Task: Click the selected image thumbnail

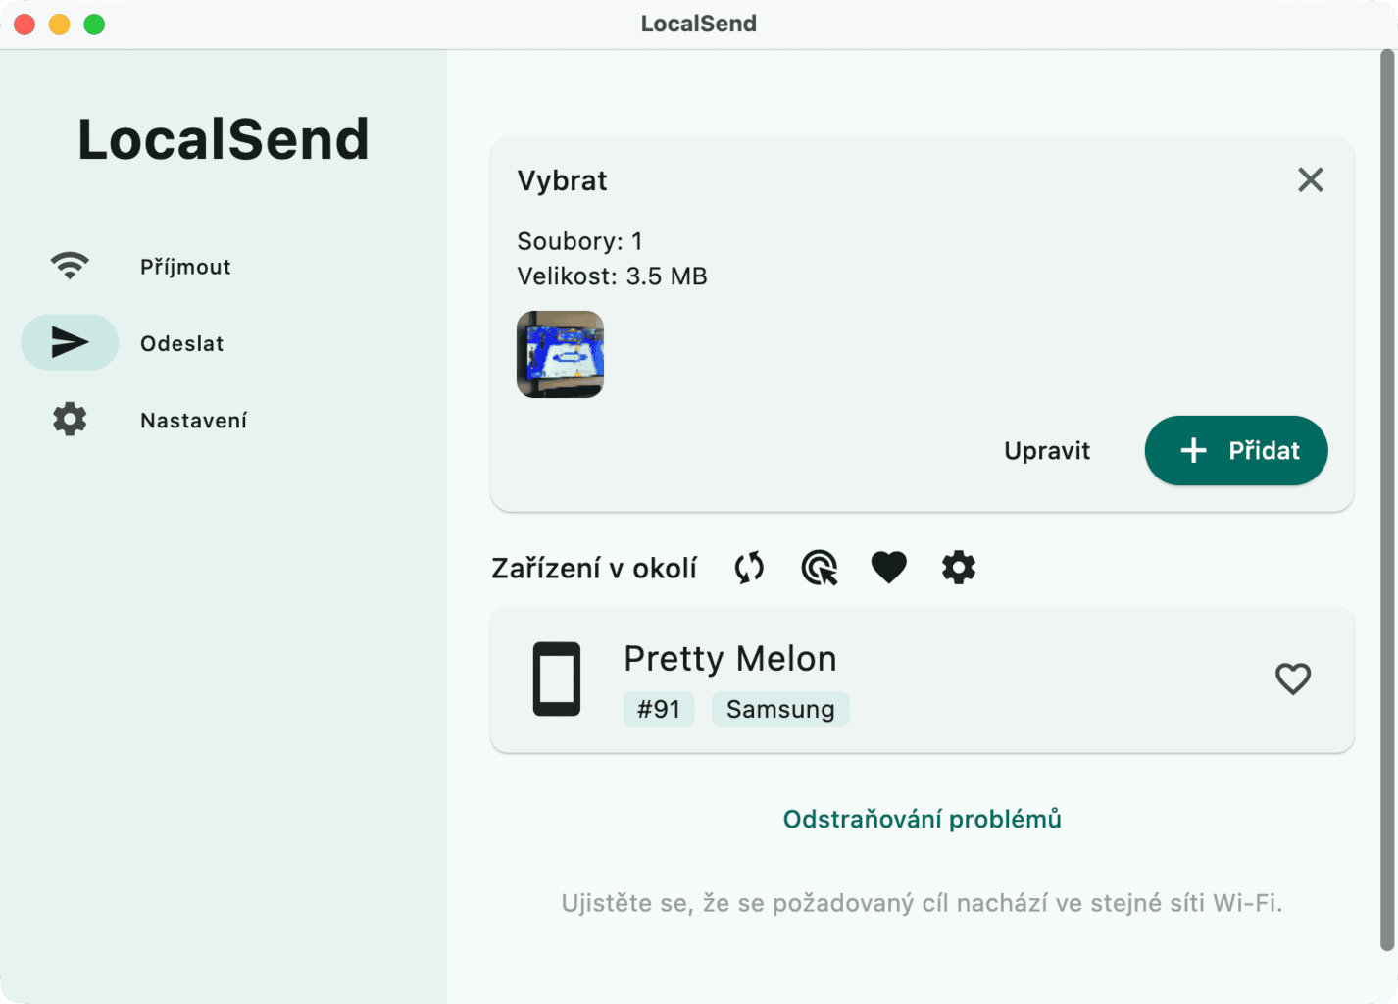Action: pos(560,354)
